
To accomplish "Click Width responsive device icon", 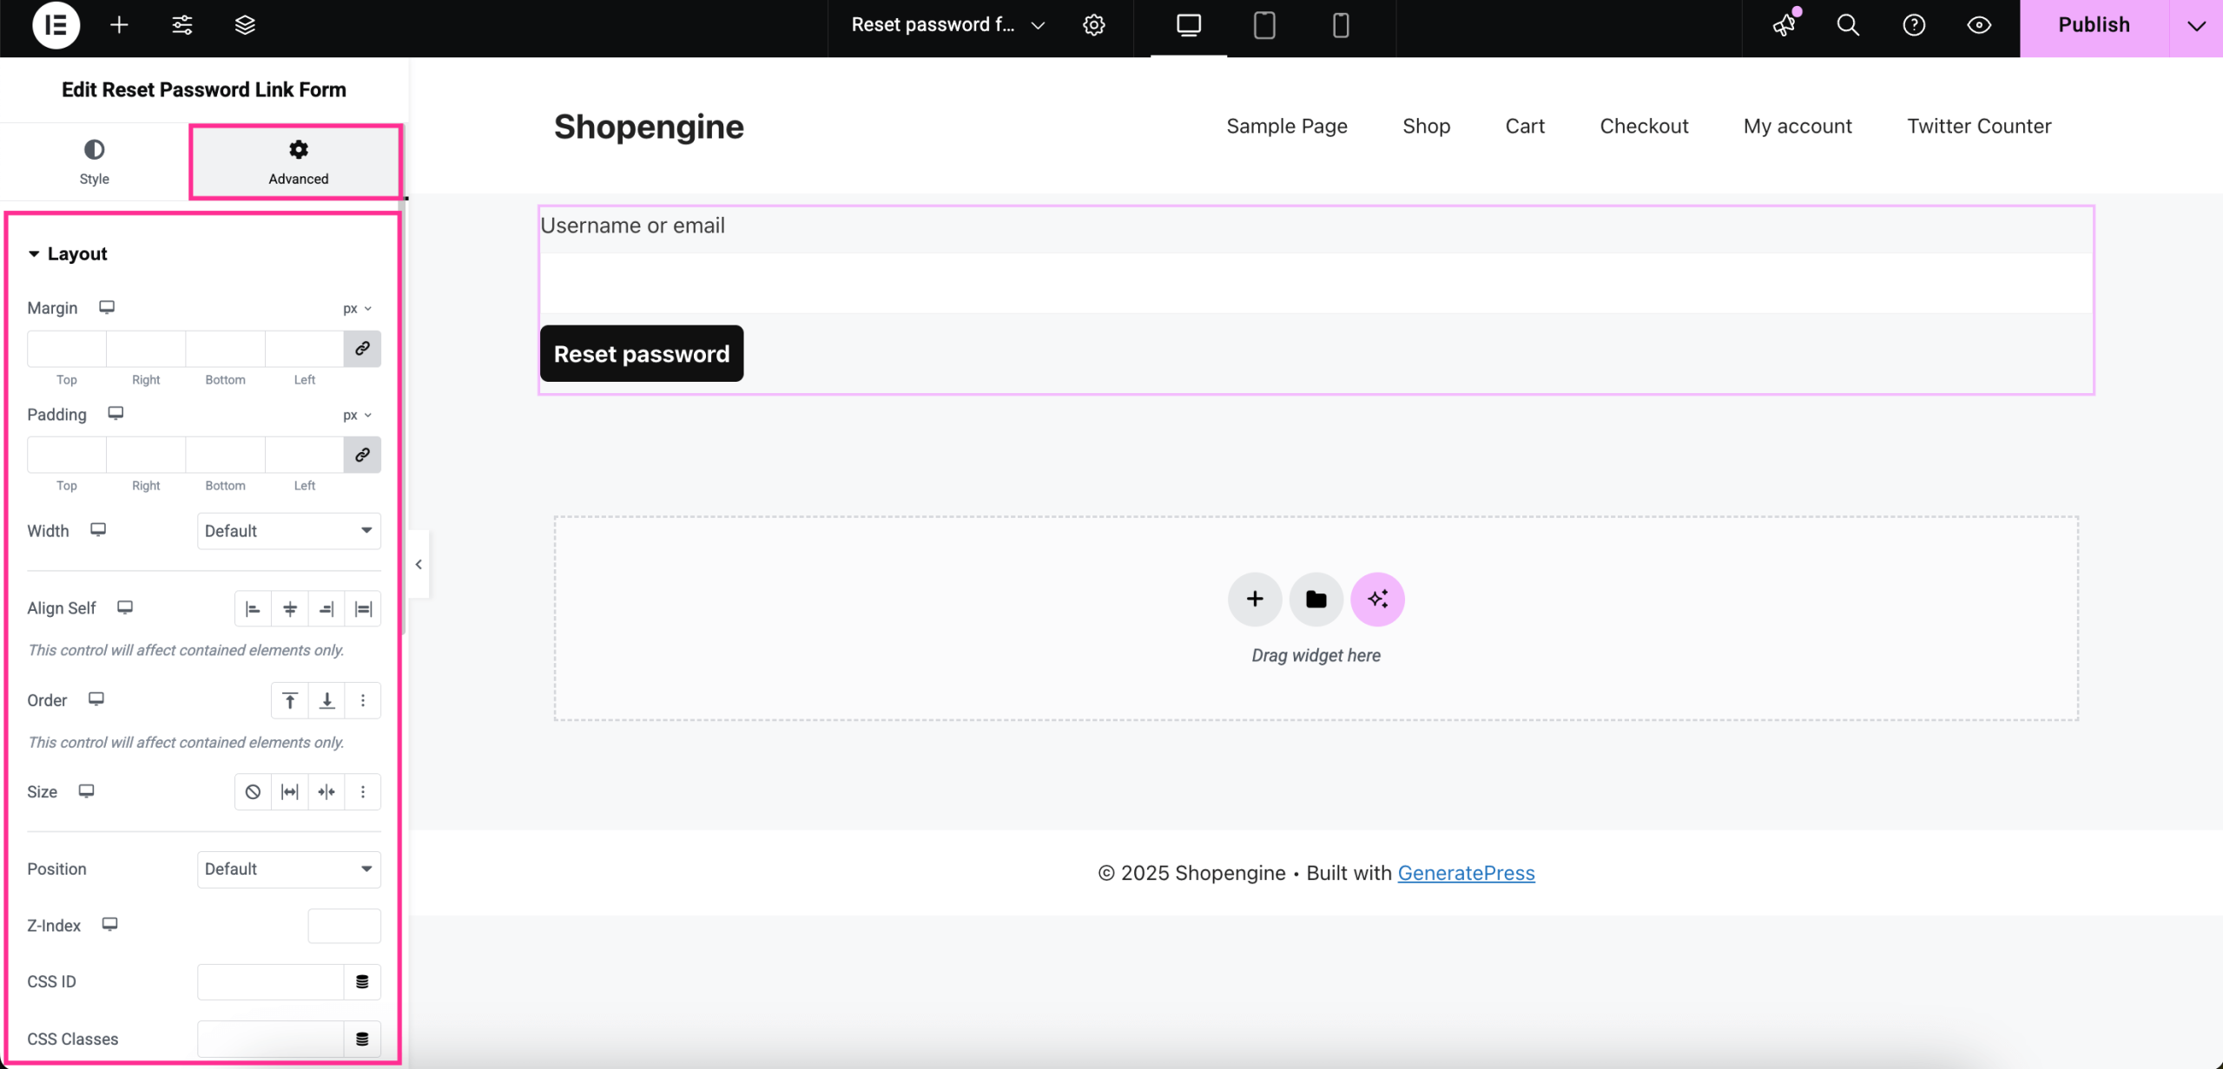I will pyautogui.click(x=98, y=529).
